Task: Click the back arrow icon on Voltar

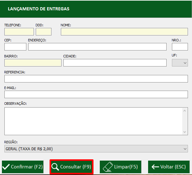Action: tap(155, 167)
